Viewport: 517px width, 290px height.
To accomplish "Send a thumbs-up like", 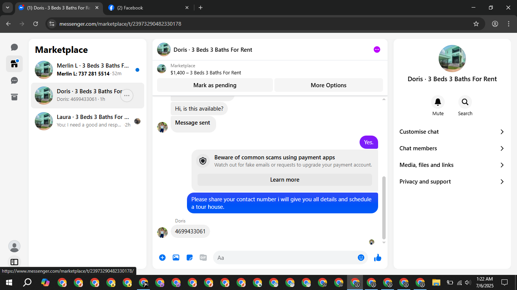I will [x=378, y=258].
